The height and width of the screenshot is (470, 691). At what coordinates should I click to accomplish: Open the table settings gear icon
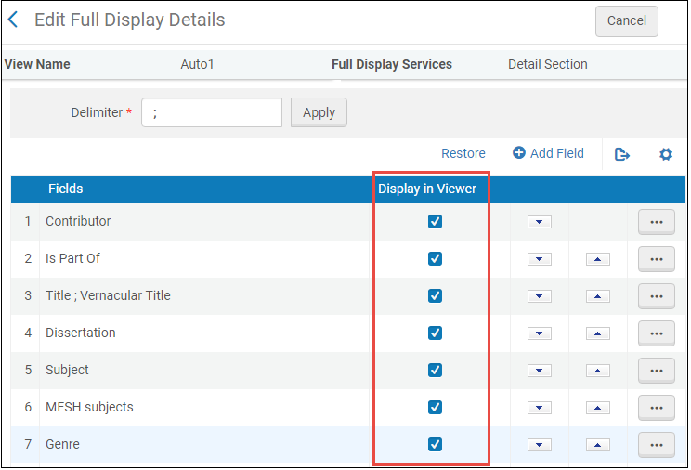pyautogui.click(x=665, y=154)
